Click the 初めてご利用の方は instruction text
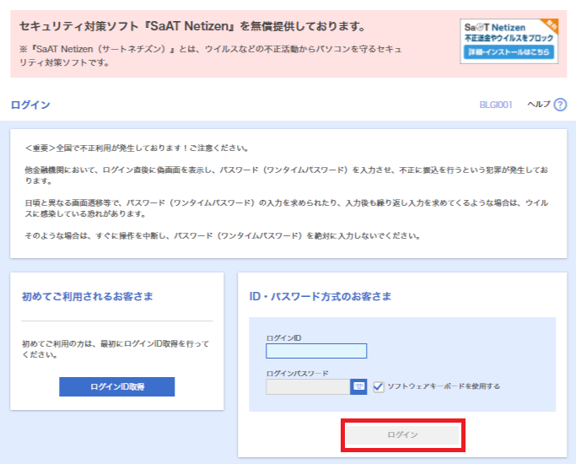The image size is (576, 464). coord(116,349)
